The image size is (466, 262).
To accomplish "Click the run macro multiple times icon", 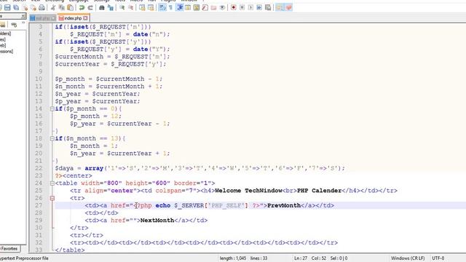I will pos(259,7).
